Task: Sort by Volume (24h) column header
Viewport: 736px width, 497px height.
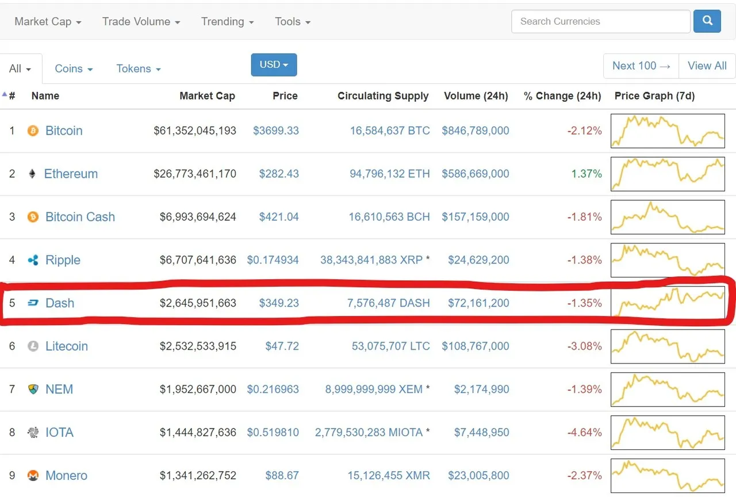Action: pyautogui.click(x=476, y=96)
